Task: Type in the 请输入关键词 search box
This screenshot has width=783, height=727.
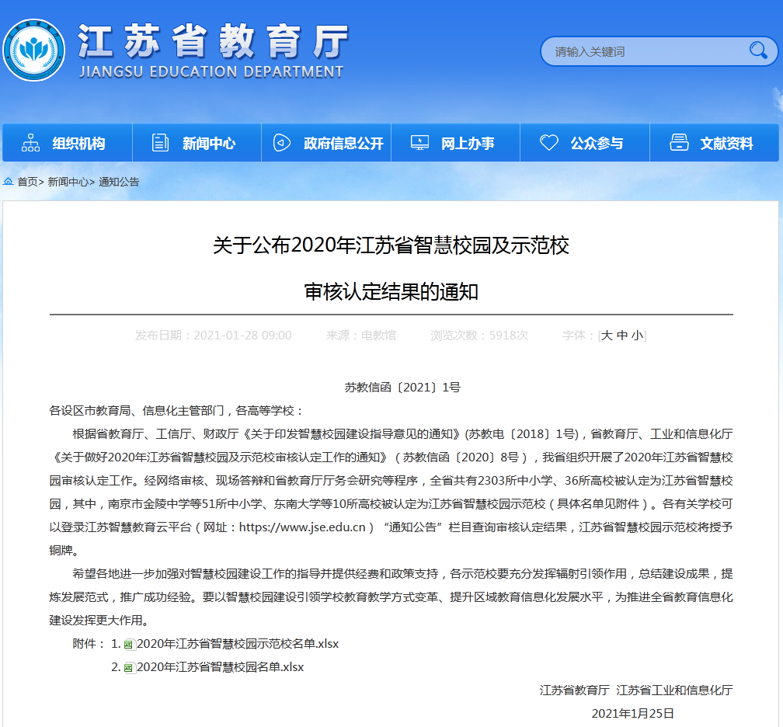Action: 645,52
